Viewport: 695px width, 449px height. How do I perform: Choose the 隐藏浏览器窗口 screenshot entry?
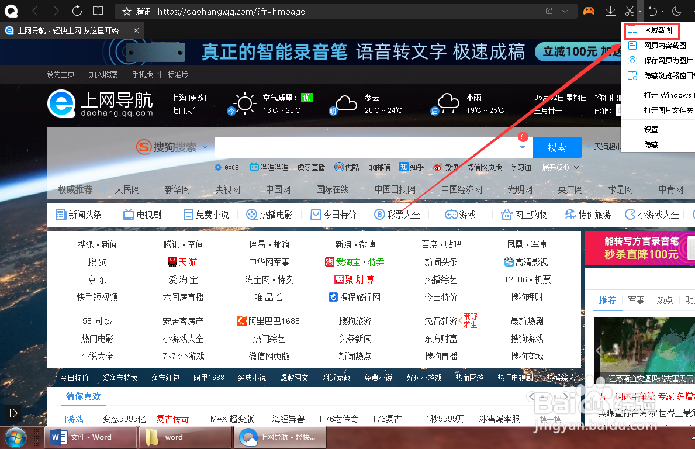click(659, 76)
